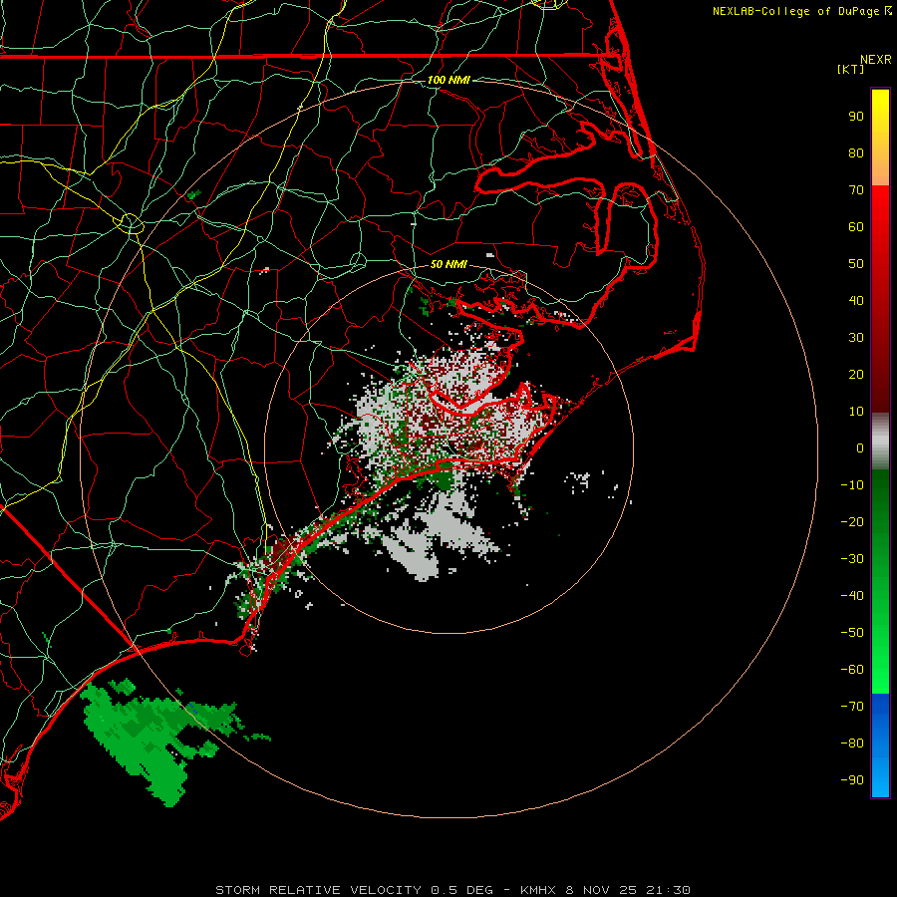This screenshot has height=897, width=897.
Task: Click the -20 value on the velocity scale
Action: pyautogui.click(x=852, y=522)
